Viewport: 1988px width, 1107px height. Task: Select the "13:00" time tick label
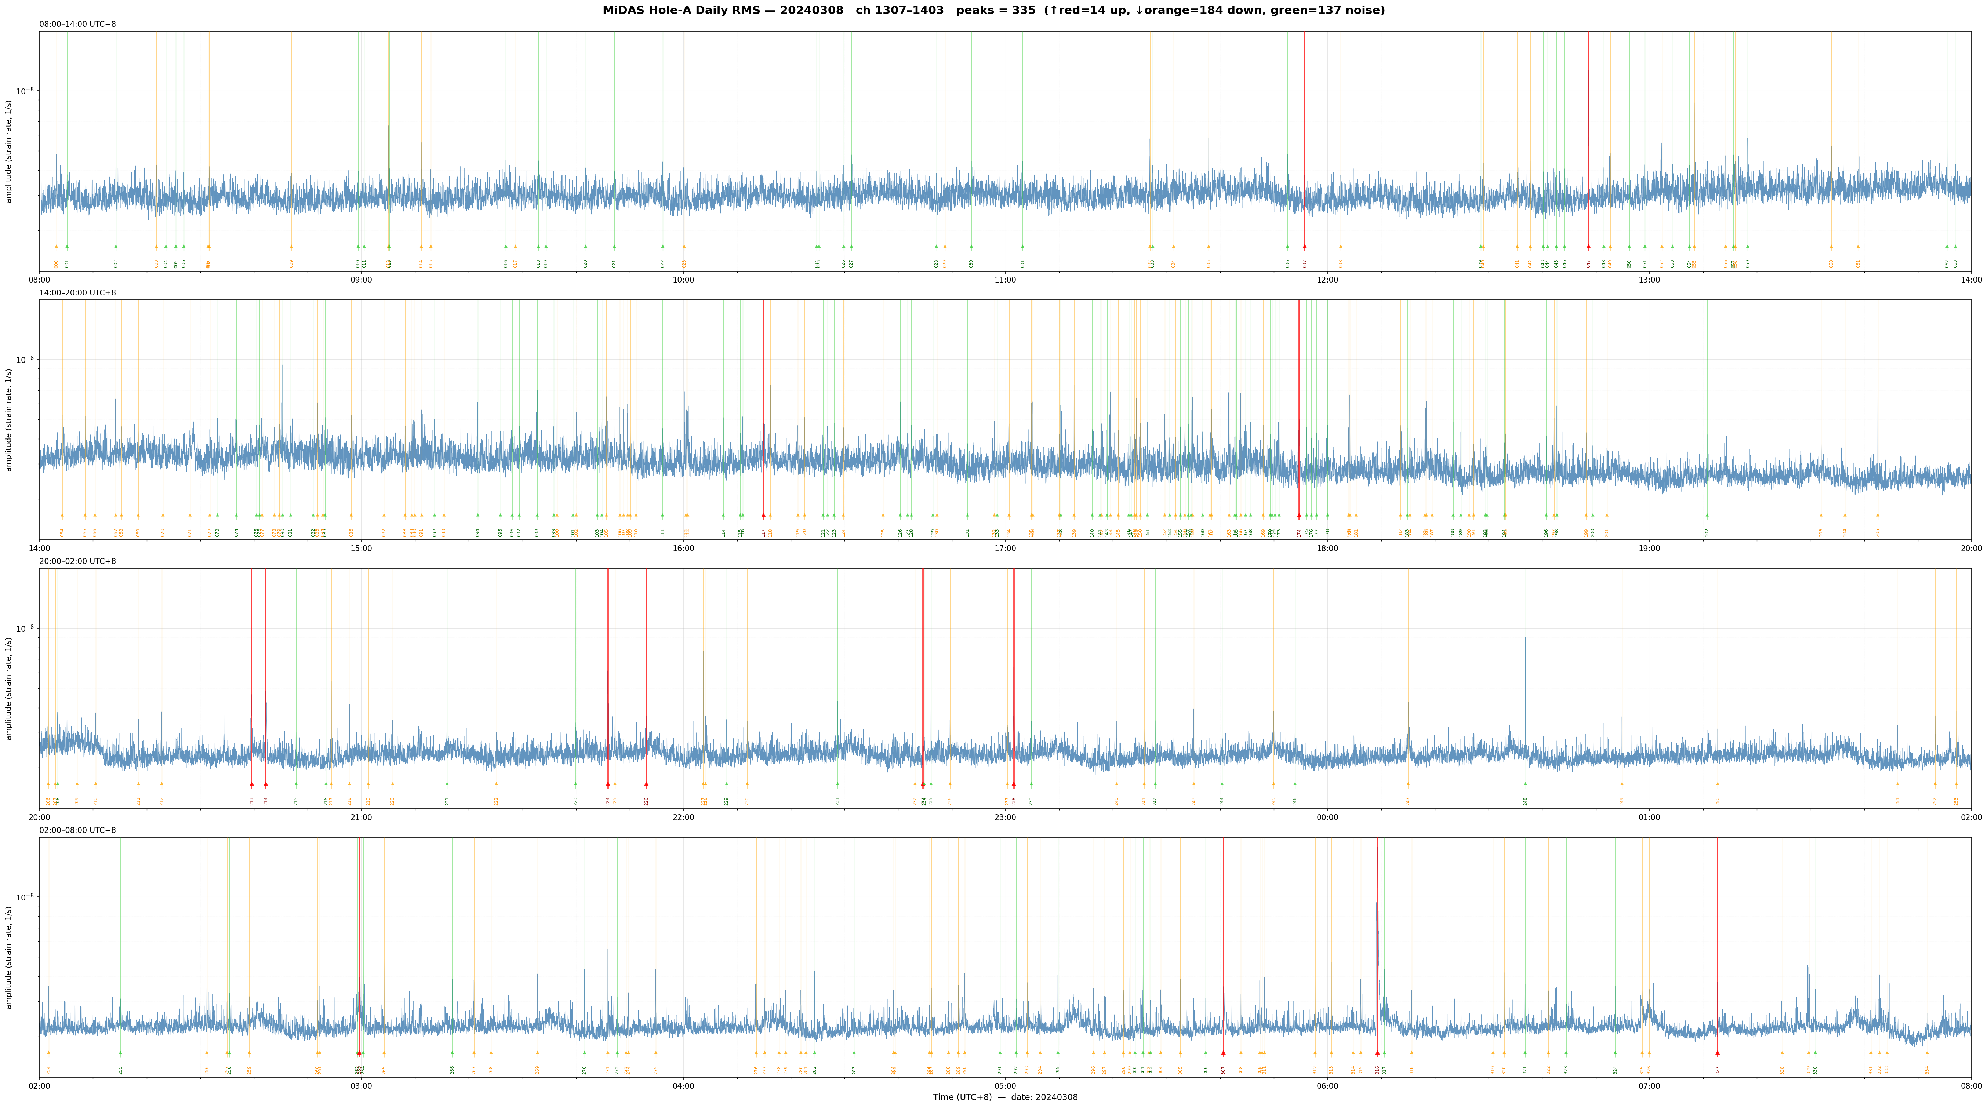1649,280
